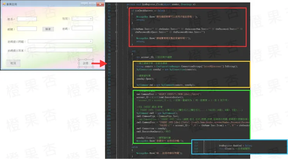Click the 'SqlConnection connSql' code line
The width and height of the screenshot is (288, 159).
[167, 70]
